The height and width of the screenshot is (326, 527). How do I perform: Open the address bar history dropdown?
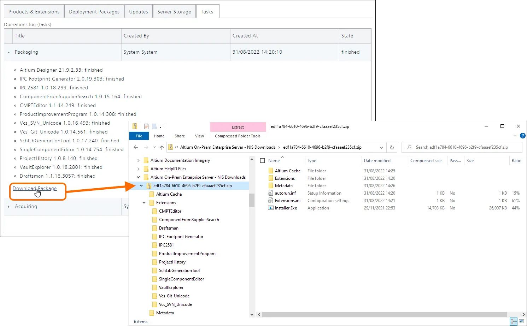point(381,147)
